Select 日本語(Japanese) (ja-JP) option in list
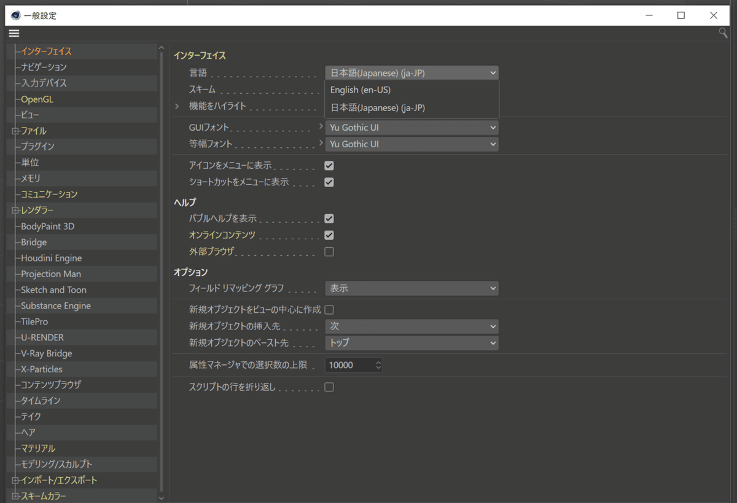Viewport: 737px width, 503px height. tap(411, 108)
